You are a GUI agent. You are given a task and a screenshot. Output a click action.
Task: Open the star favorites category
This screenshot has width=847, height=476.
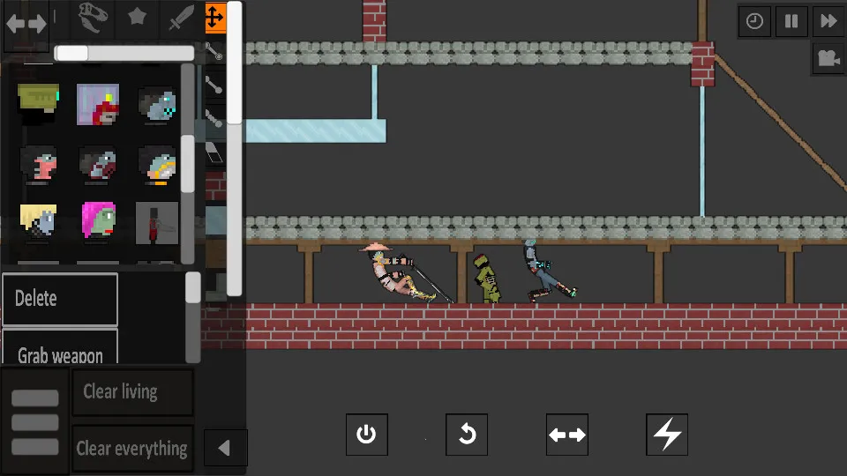(x=137, y=18)
